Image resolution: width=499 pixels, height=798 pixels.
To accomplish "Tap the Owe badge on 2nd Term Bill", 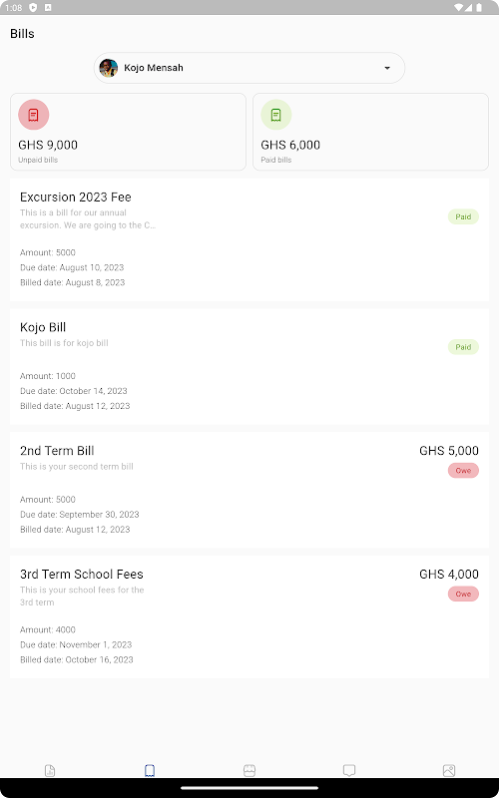I will pos(463,470).
